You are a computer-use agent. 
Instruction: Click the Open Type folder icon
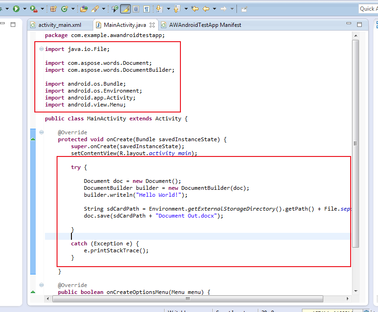[x=83, y=9]
